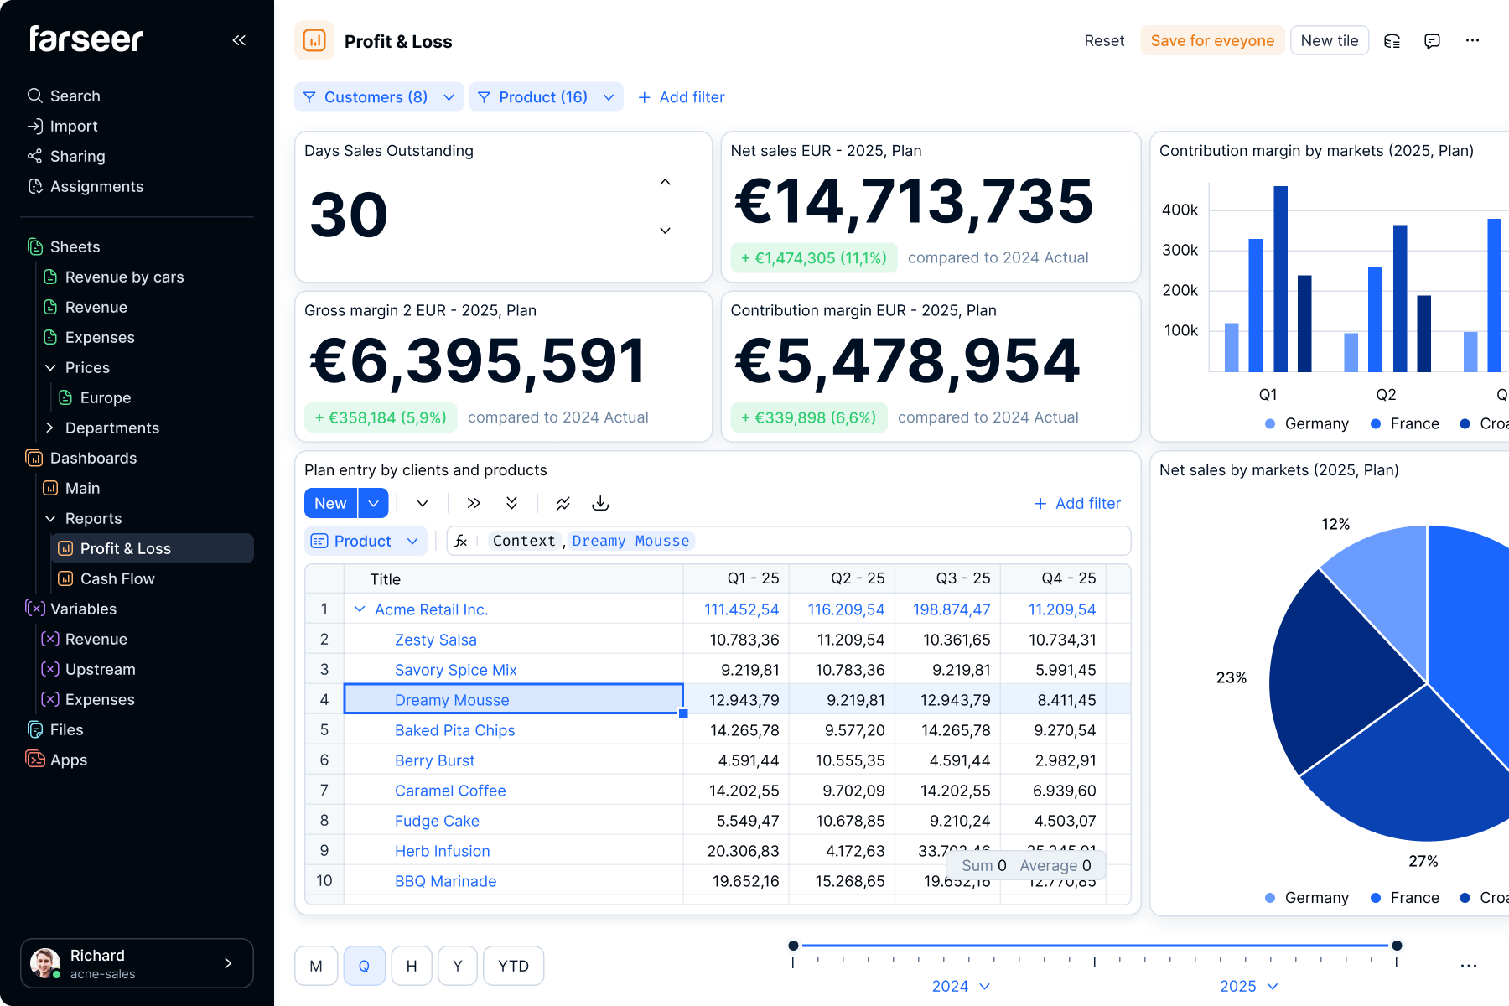Open the Search panel in the sidebar

(x=75, y=95)
